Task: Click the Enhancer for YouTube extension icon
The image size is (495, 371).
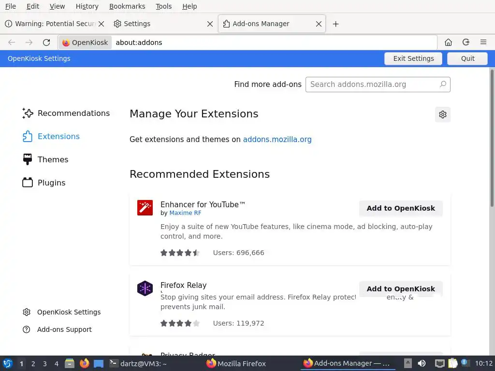Action: tap(145, 208)
